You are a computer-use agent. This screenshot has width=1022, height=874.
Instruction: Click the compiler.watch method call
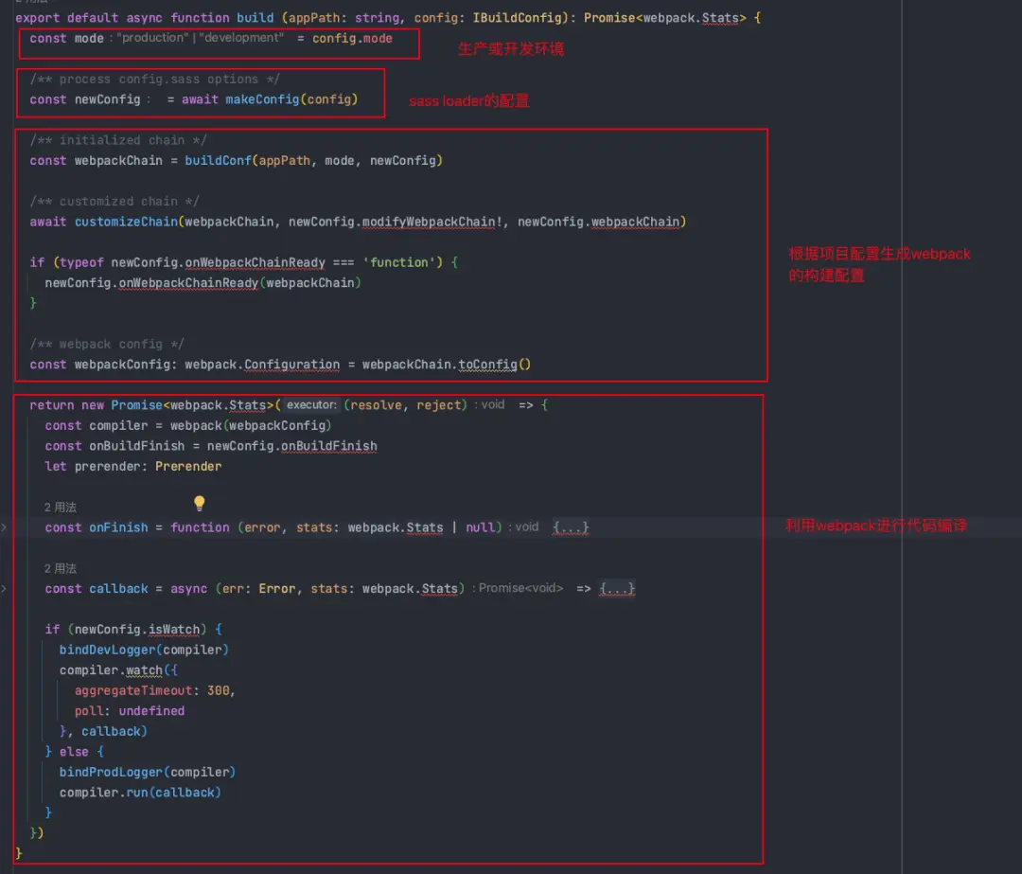pyautogui.click(x=111, y=669)
